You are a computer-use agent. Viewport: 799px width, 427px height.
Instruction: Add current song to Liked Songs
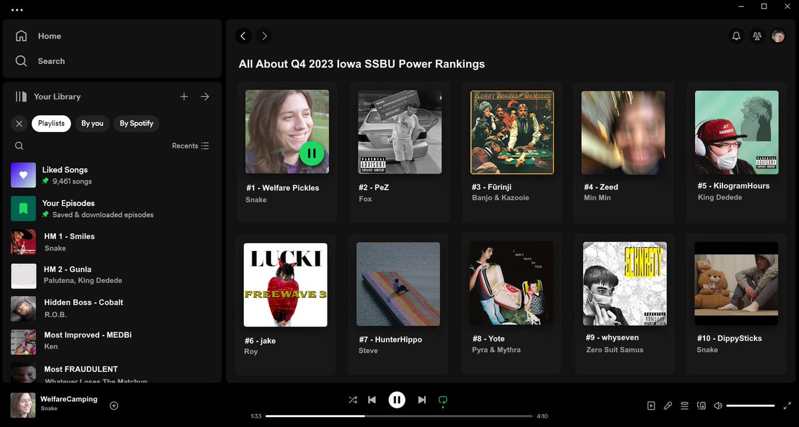click(114, 405)
